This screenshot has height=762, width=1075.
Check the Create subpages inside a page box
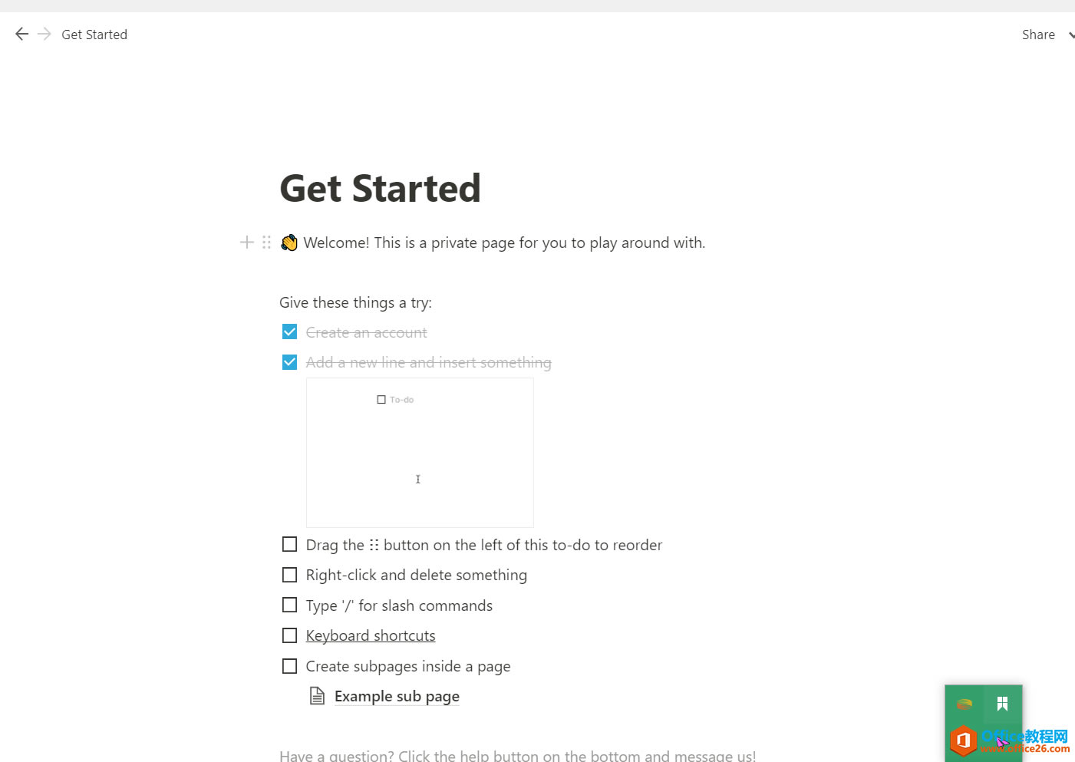289,666
